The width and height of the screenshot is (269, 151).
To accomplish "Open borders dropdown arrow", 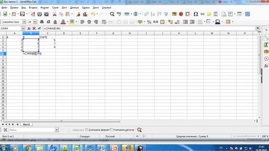I will (205, 22).
